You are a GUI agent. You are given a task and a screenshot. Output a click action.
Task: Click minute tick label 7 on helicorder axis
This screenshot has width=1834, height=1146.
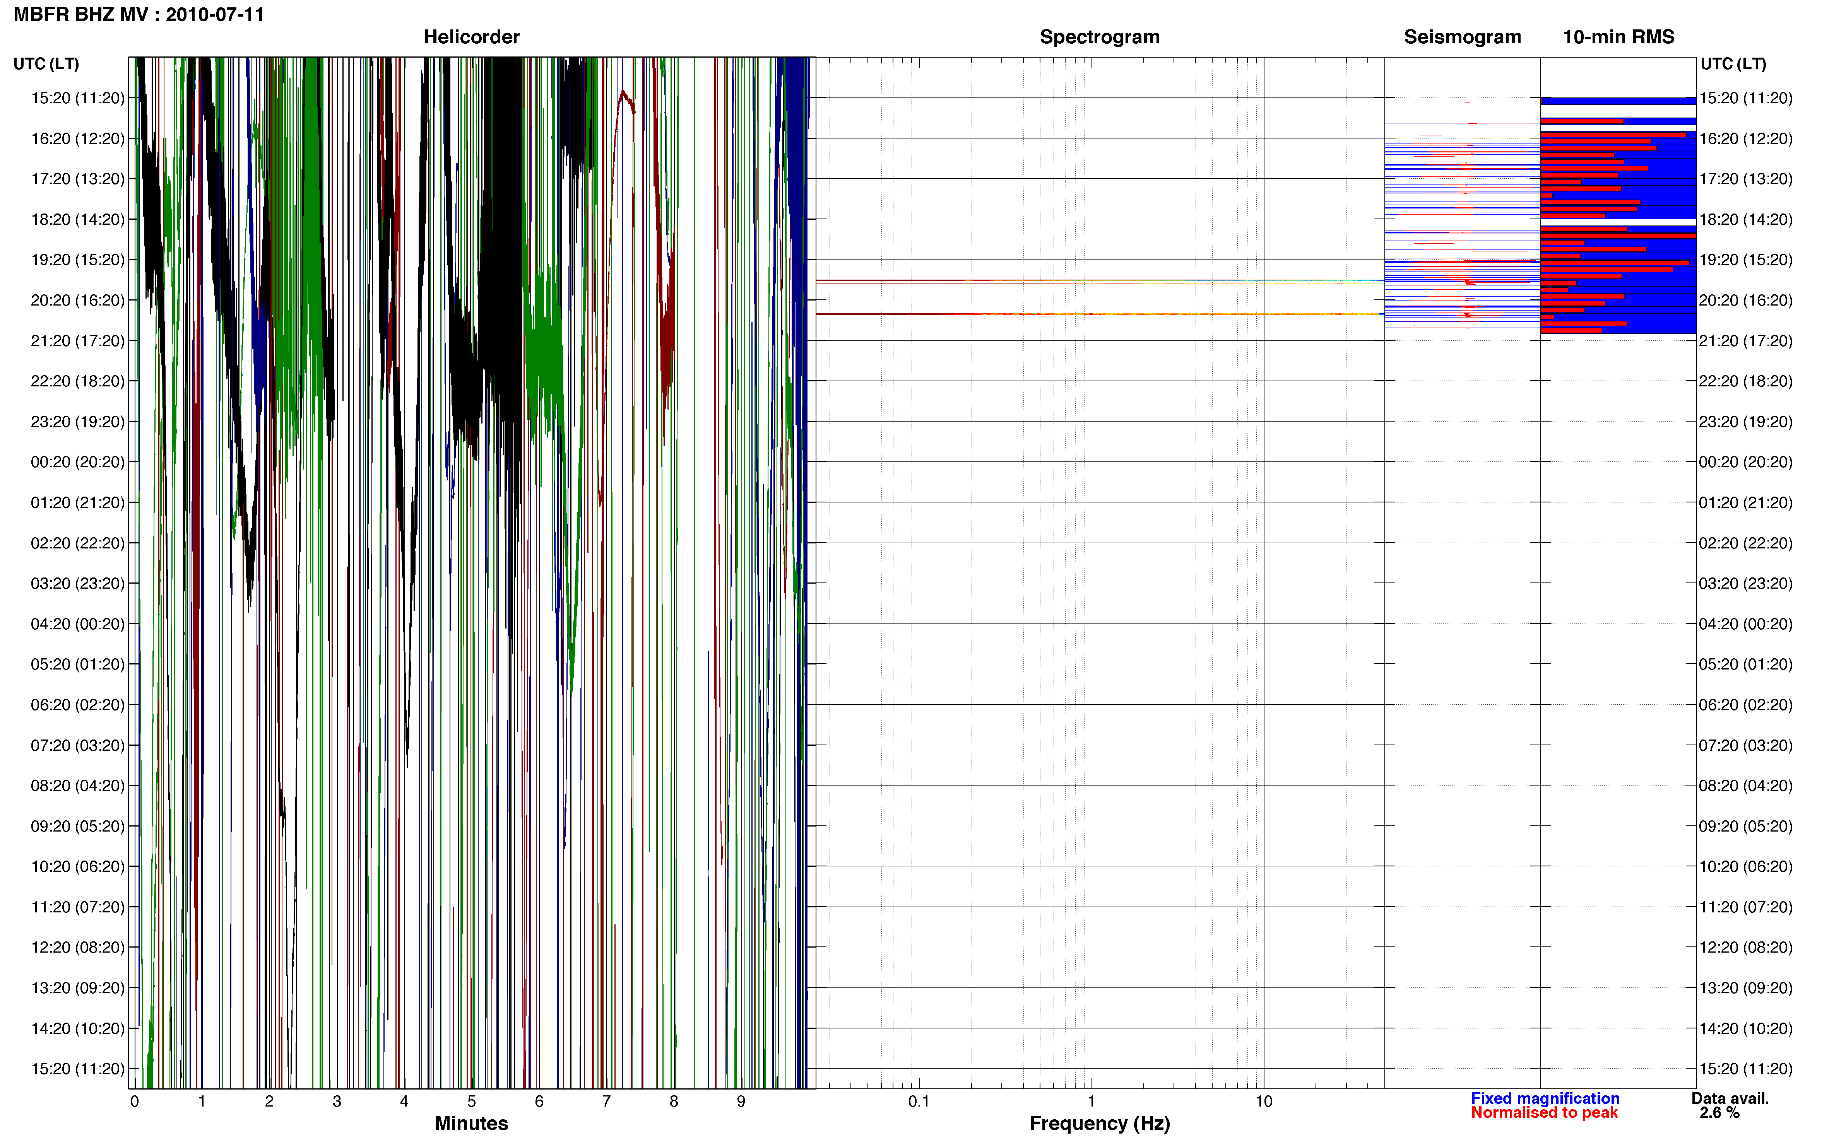(x=607, y=1102)
